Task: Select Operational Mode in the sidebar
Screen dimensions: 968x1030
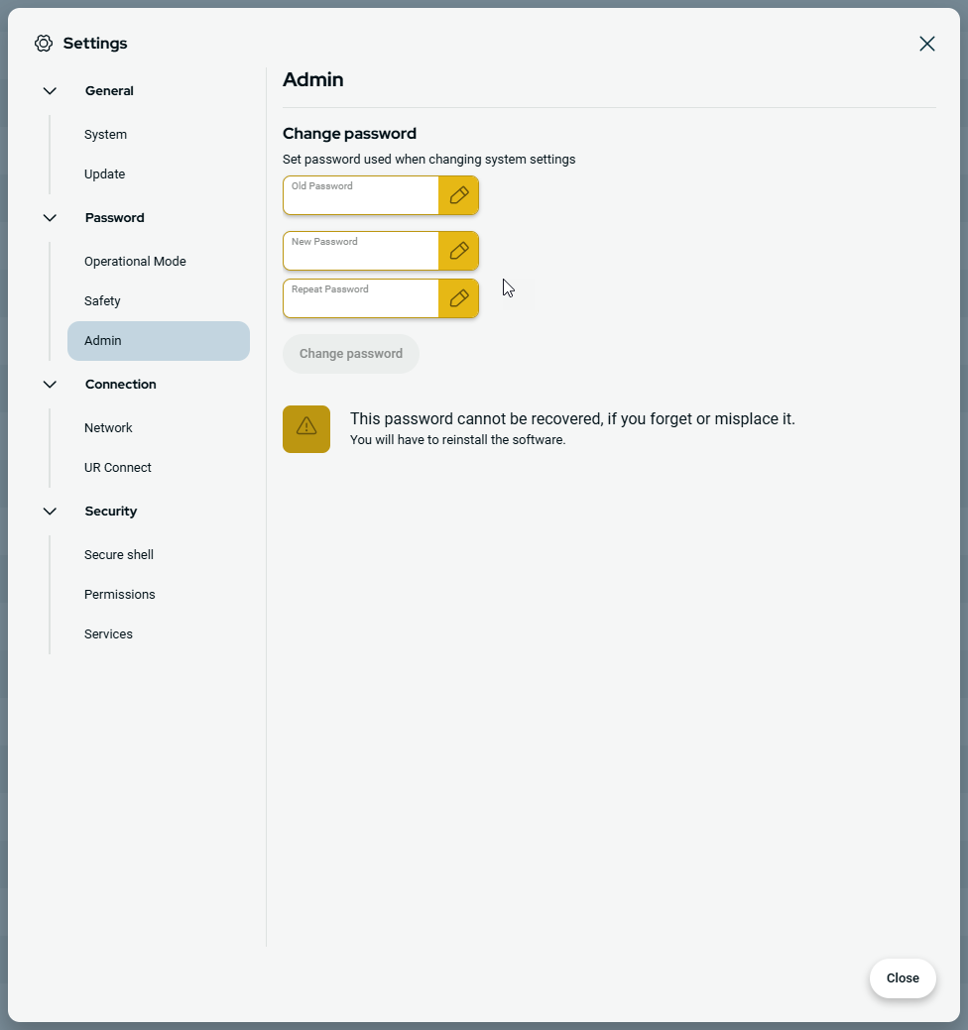Action: tap(135, 262)
